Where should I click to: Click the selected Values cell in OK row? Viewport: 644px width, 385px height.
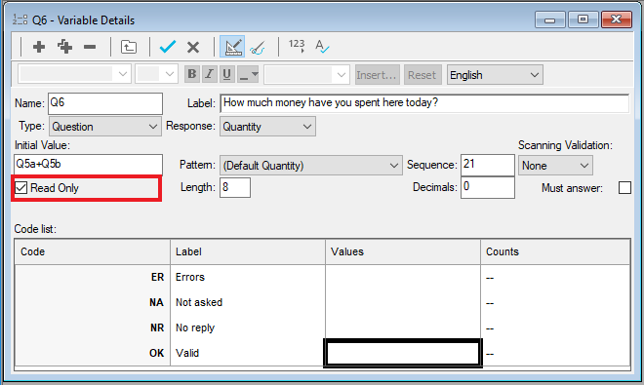point(403,353)
